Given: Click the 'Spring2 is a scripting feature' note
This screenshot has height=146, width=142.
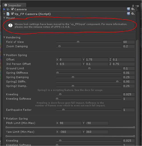Looking at the screenshot, I should click(x=70, y=90).
